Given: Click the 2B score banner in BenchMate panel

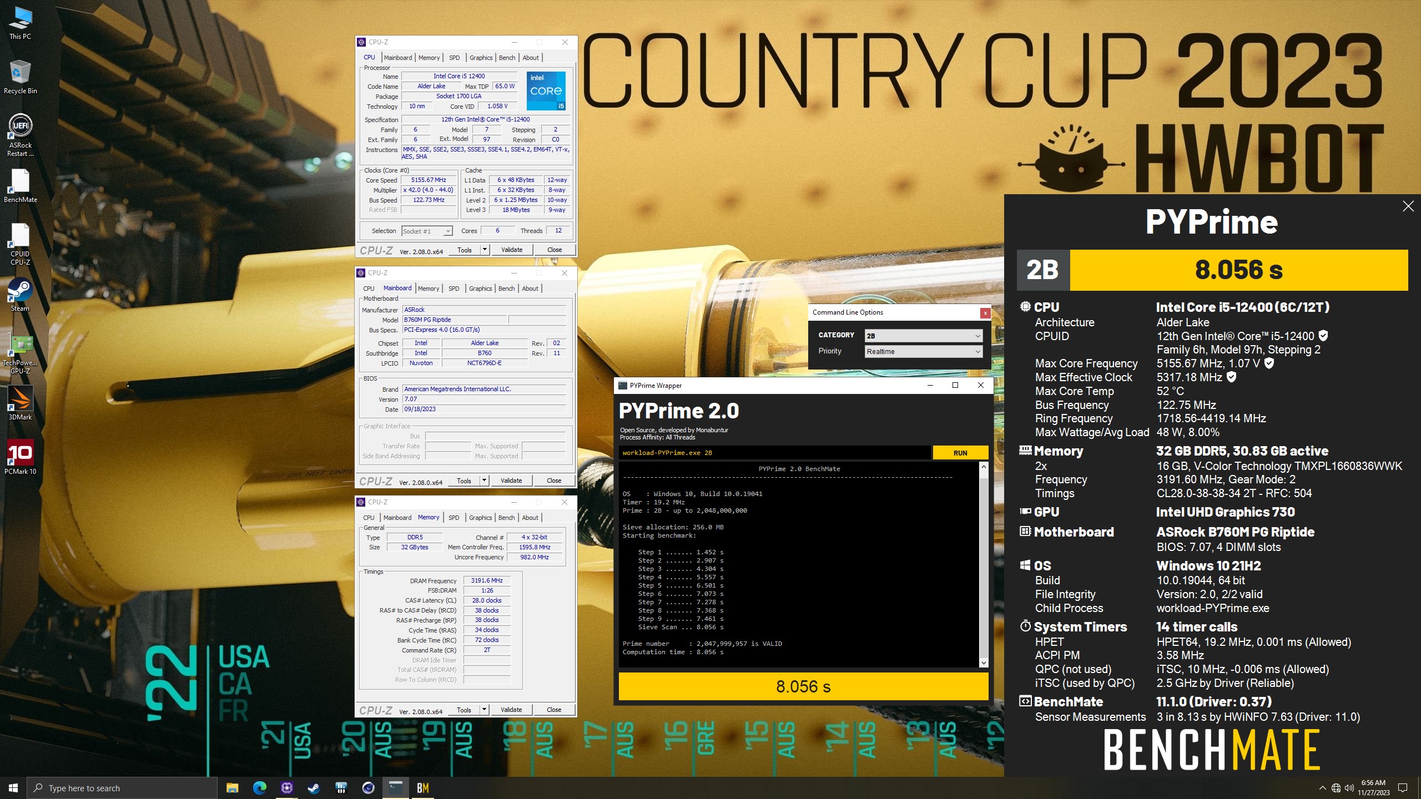Looking at the screenshot, I should [1212, 270].
